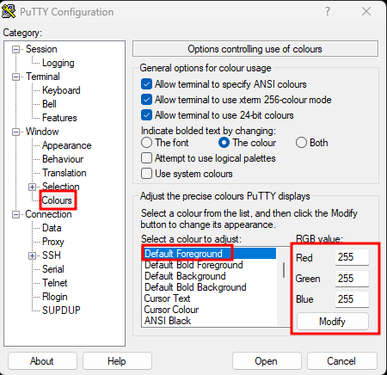Open the Session category

click(x=41, y=49)
